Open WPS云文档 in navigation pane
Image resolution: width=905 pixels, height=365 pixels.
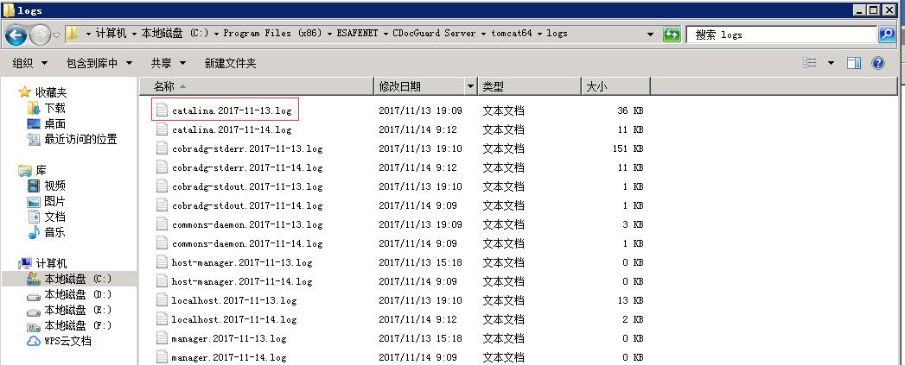[67, 341]
